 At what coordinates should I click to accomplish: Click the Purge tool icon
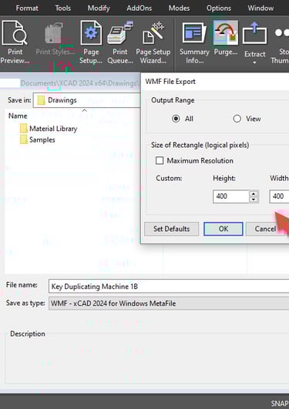click(226, 33)
